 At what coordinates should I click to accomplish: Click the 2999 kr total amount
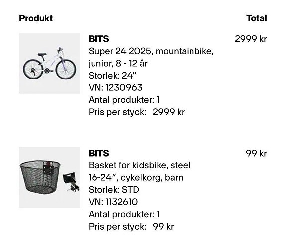coord(251,39)
